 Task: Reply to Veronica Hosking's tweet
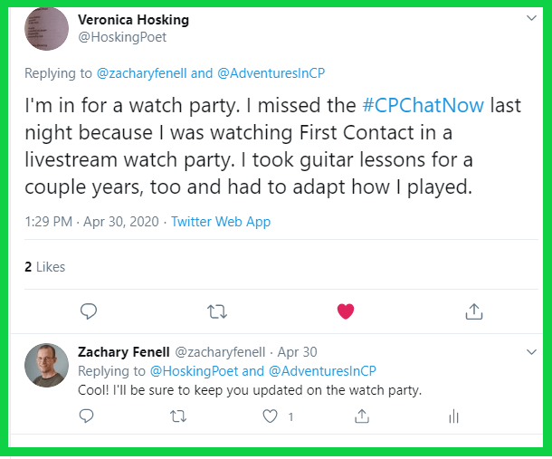(88, 311)
